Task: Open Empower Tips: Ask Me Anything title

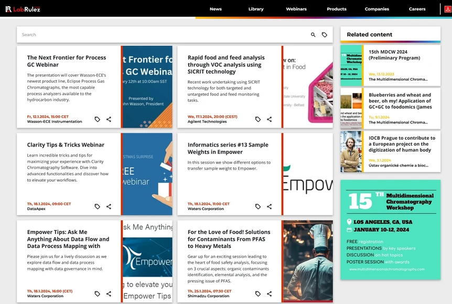Action: point(68,239)
